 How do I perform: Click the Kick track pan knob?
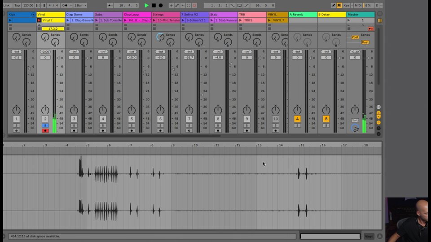16,110
